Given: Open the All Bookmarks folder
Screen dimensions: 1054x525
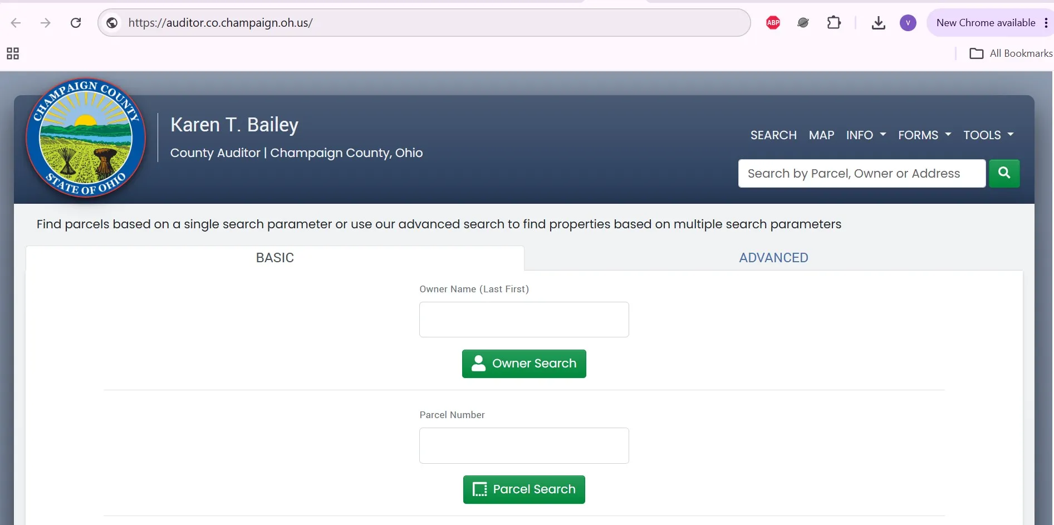Looking at the screenshot, I should point(1011,53).
